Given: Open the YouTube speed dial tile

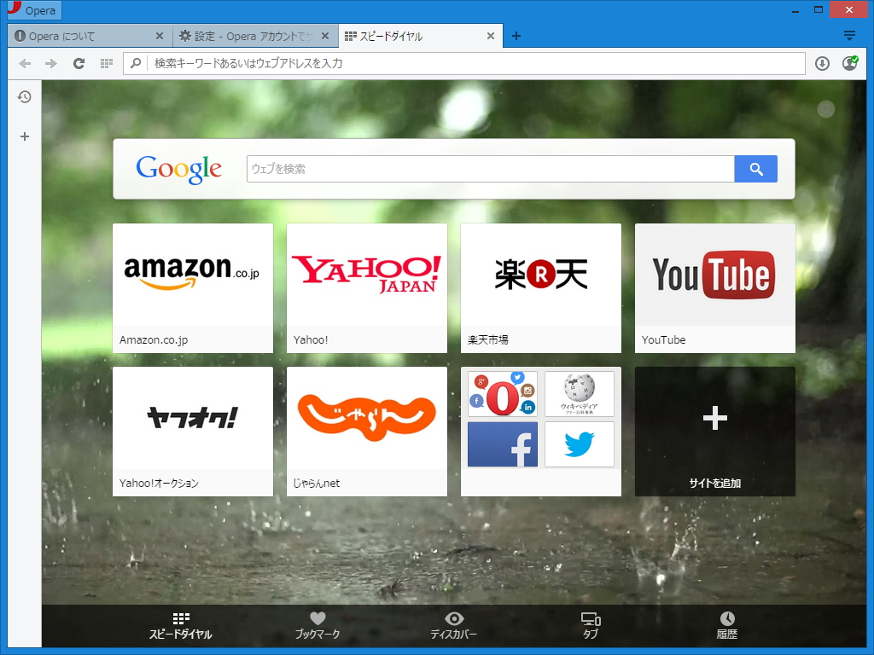Looking at the screenshot, I should [x=715, y=288].
